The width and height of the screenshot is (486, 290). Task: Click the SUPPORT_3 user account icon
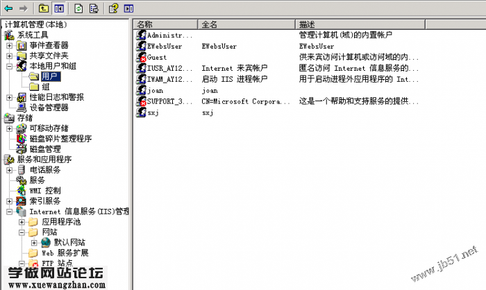click(141, 101)
